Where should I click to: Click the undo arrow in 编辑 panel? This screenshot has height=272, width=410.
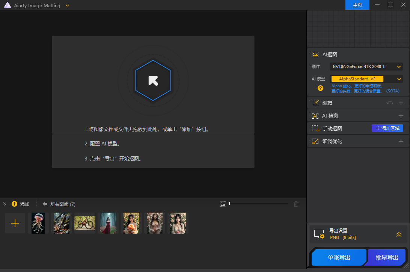[x=390, y=103]
